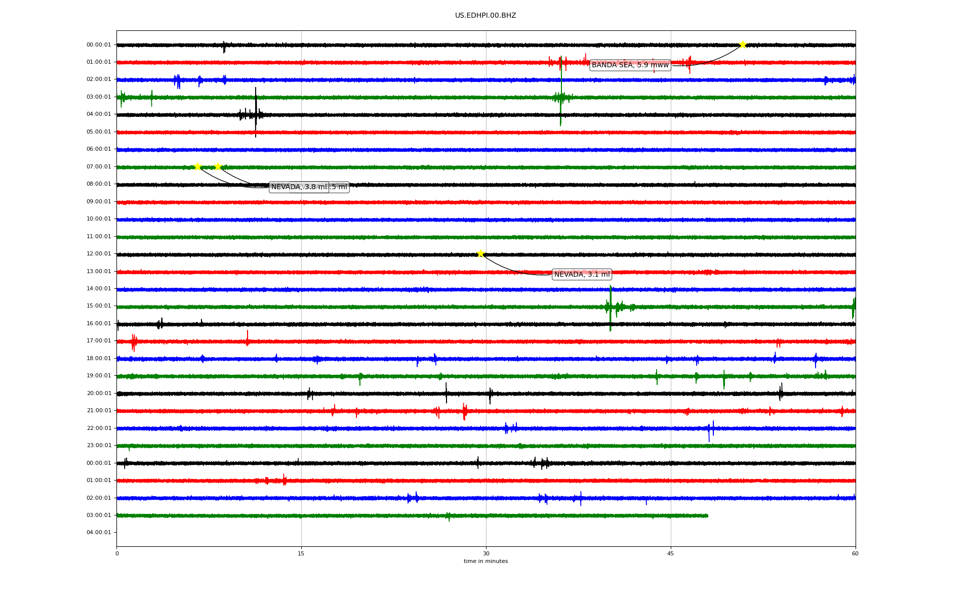Click the 15 tick label on the time axis
The image size is (972, 607).
click(301, 553)
